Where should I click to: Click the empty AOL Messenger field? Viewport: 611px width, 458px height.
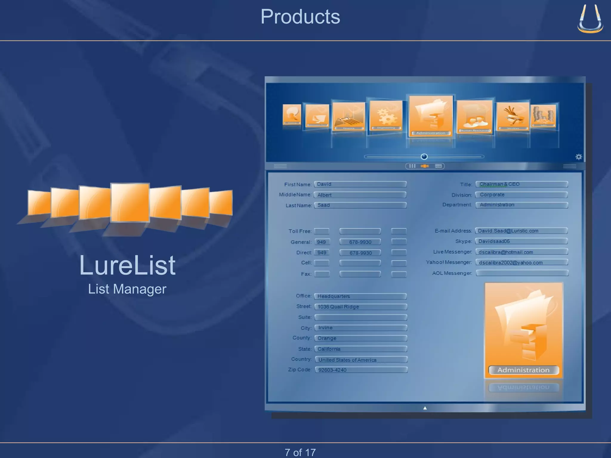tap(522, 273)
